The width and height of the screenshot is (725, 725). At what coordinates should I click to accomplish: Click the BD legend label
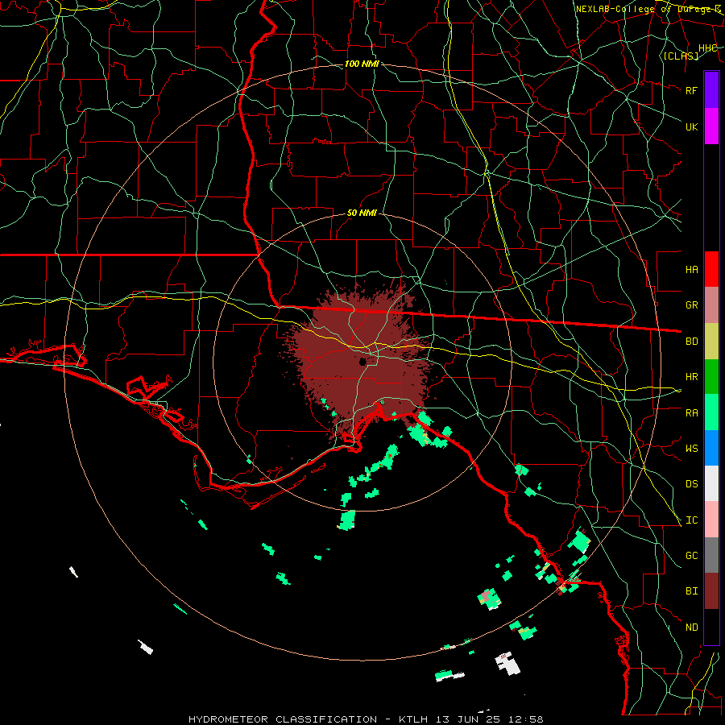(x=691, y=342)
